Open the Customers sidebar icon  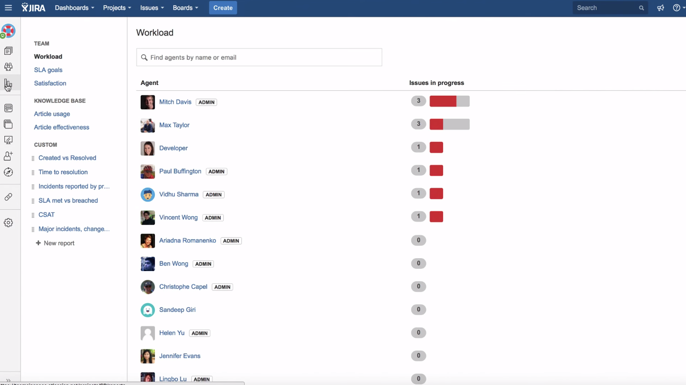point(8,67)
